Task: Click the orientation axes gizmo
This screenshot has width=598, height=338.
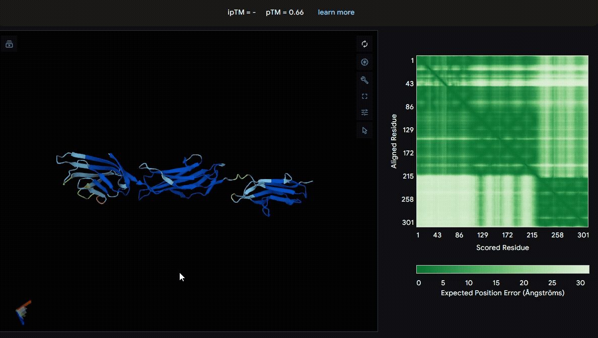Action: pyautogui.click(x=23, y=312)
